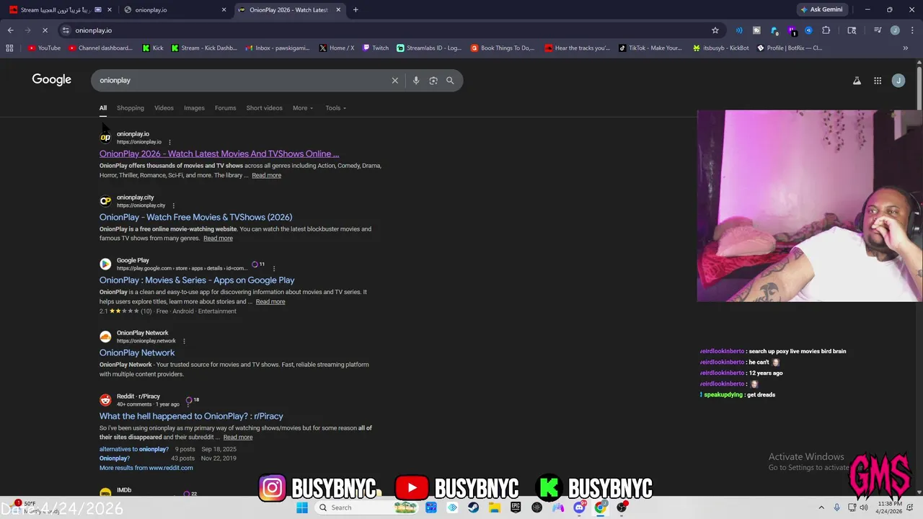Viewport: 923px width, 519px height.
Task: Stop loading the page
Action: (45, 30)
